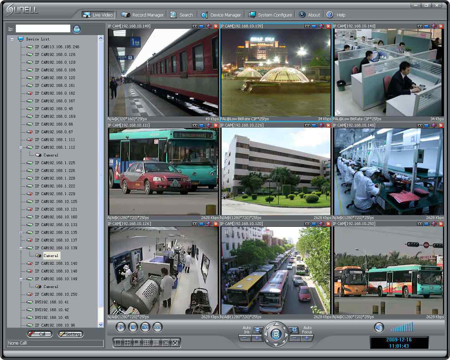Viewport: 450px width, 360px height.
Task: Select the single-view layout icon
Action: coord(118,343)
